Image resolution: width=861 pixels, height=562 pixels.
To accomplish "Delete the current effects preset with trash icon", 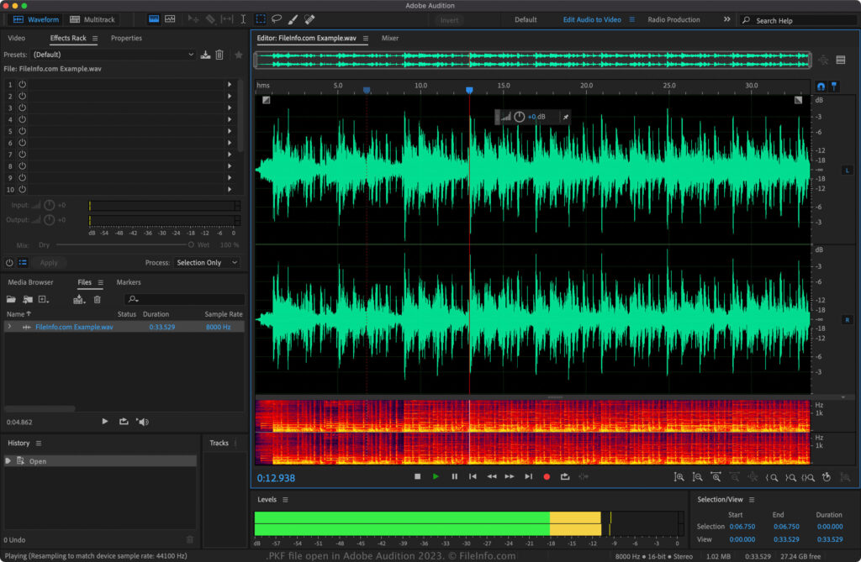I will (x=219, y=55).
